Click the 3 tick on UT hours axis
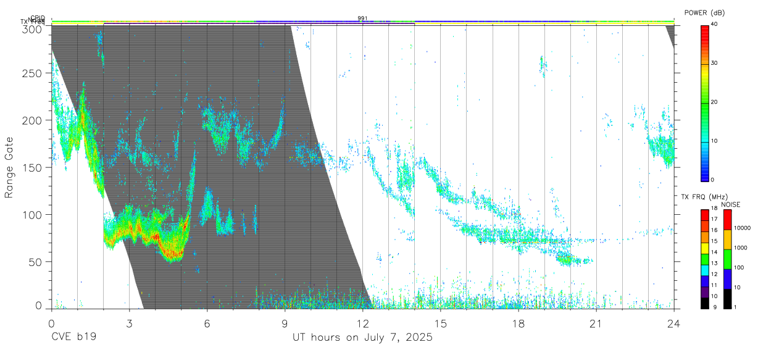Viewport: 758px width, 350px height. 129,323
